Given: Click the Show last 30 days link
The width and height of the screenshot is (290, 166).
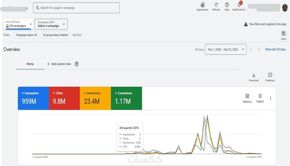Looking at the screenshot, I should pyautogui.click(x=275, y=49).
